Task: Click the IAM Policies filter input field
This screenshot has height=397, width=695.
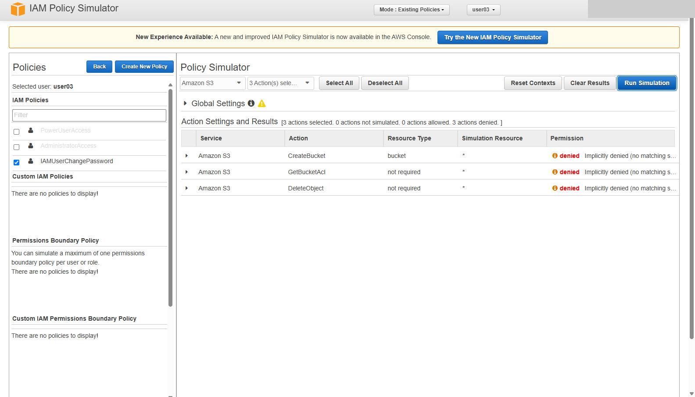Action: coord(89,115)
